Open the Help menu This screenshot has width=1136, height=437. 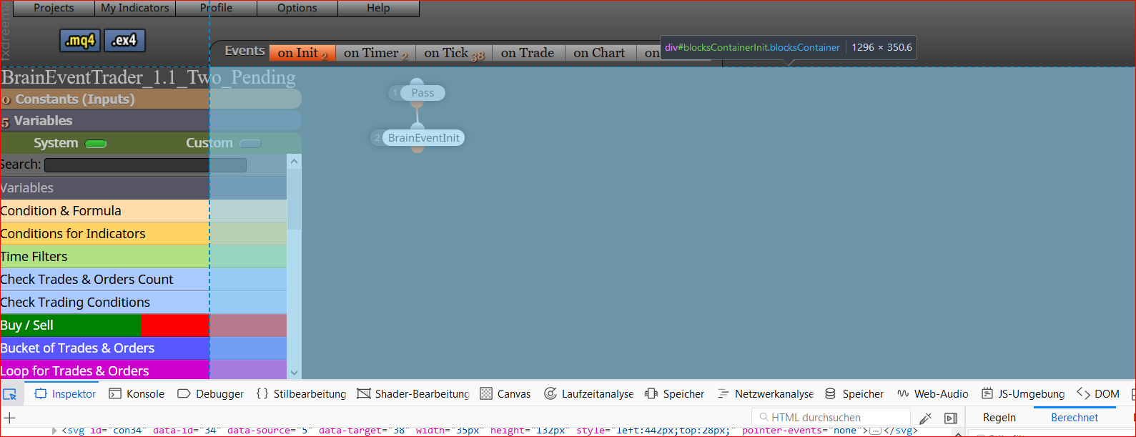(378, 8)
